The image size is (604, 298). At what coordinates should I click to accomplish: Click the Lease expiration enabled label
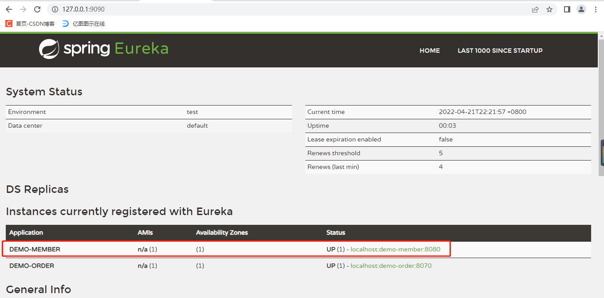tap(344, 139)
